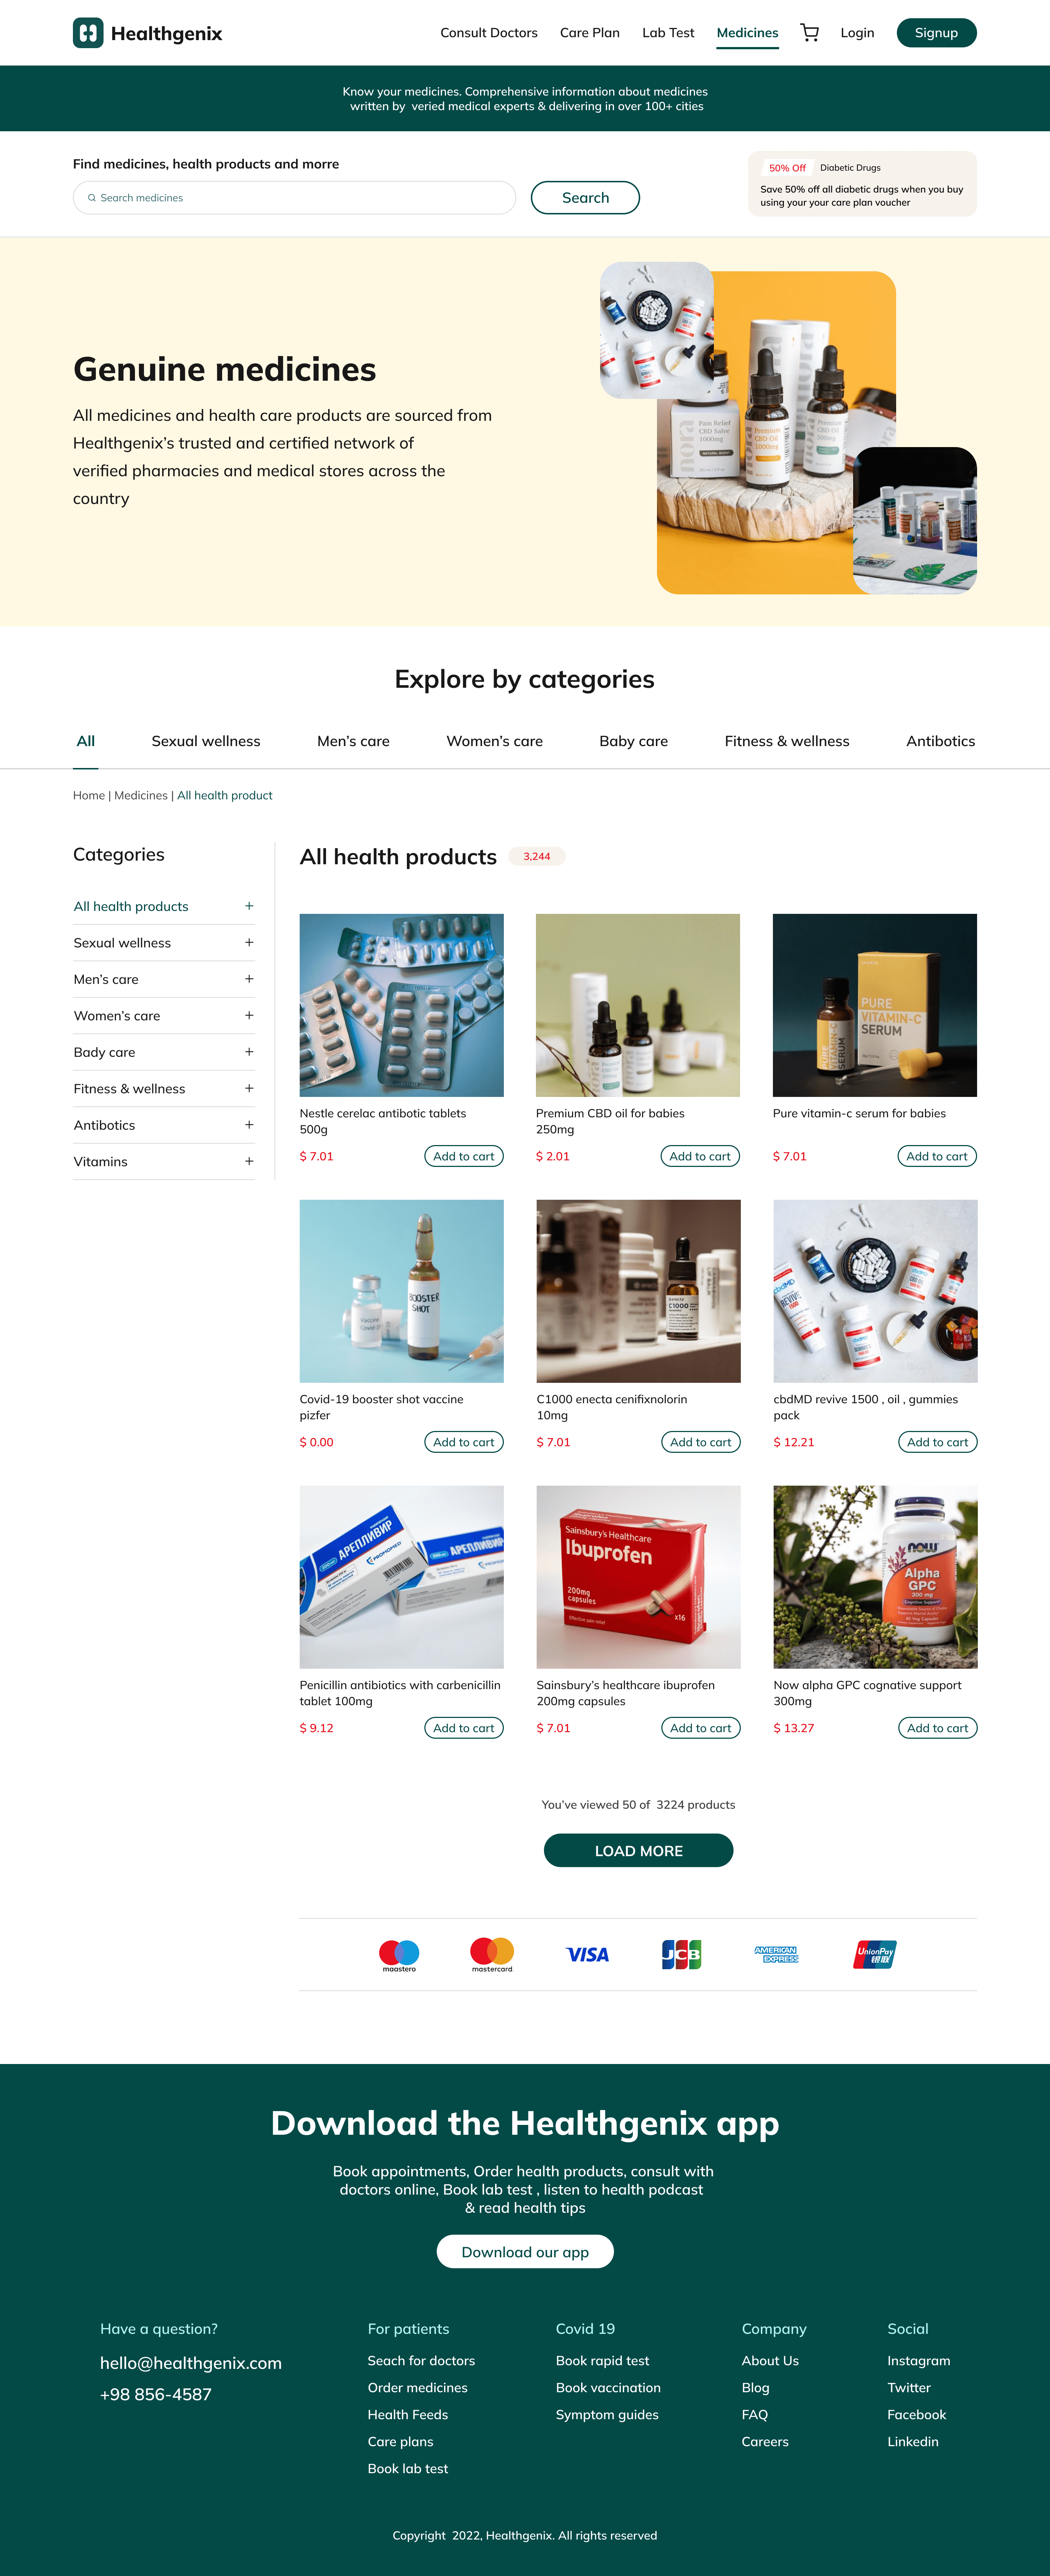Expand the Sexual wellness sidebar category
This screenshot has width=1050, height=2576.
click(x=249, y=942)
